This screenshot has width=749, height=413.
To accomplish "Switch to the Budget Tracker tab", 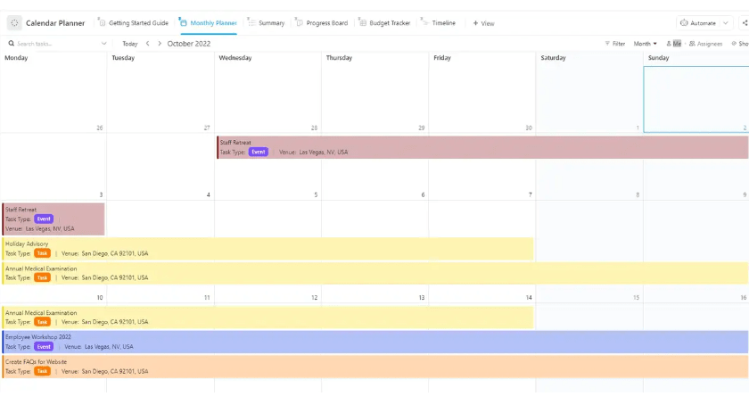I will tap(384, 23).
